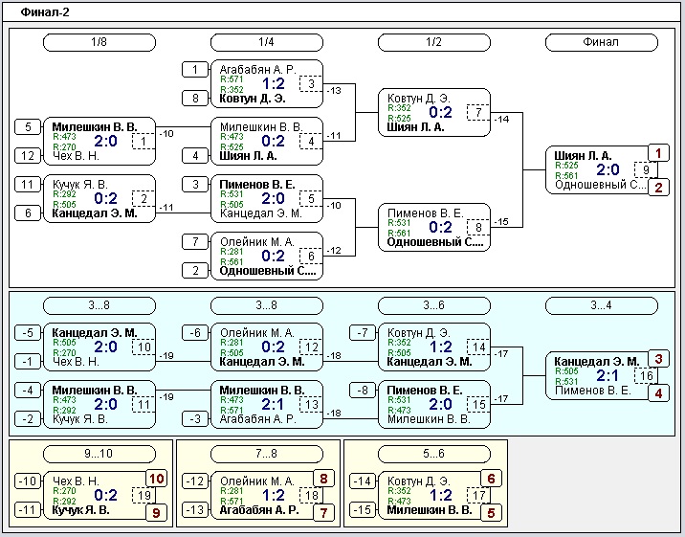Screen dimensions: 685x537
Task: Select the 1/2 round header
Action: [433, 42]
